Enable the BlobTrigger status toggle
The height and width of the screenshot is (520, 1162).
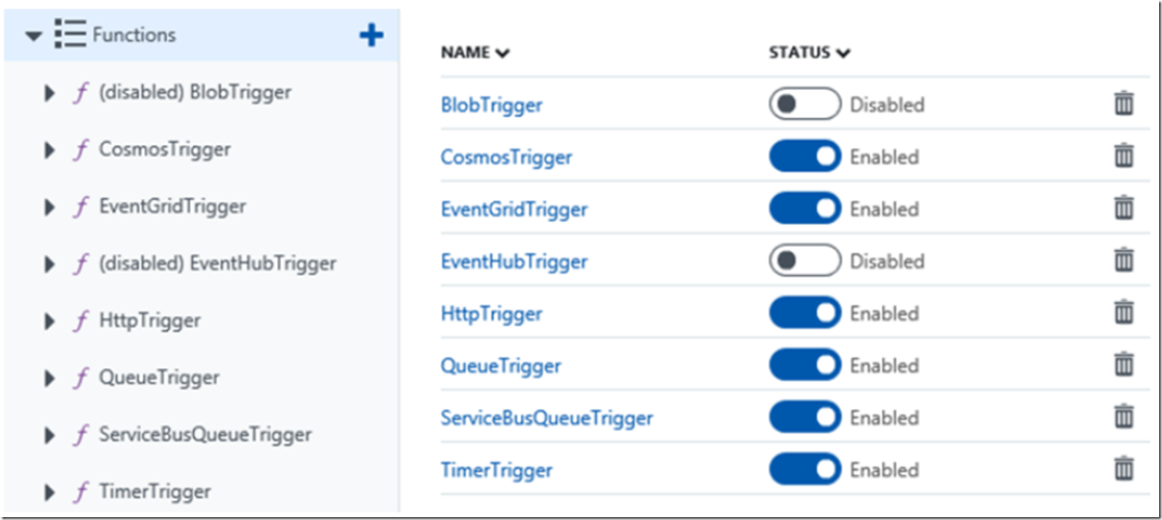click(x=805, y=104)
